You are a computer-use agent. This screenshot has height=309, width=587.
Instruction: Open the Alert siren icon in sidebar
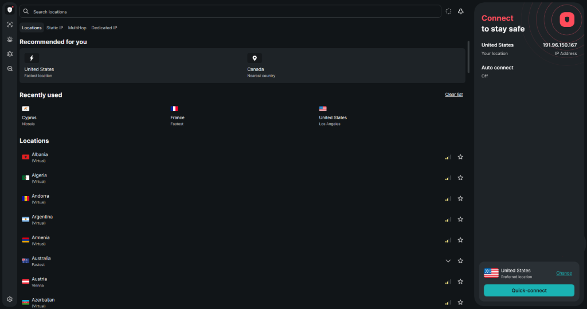pyautogui.click(x=10, y=40)
